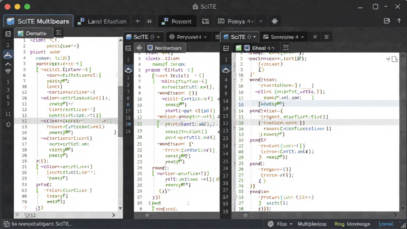Image resolution: width=407 pixels, height=229 pixels.
Task: Select the Noolnemarn tab
Action: click(165, 48)
